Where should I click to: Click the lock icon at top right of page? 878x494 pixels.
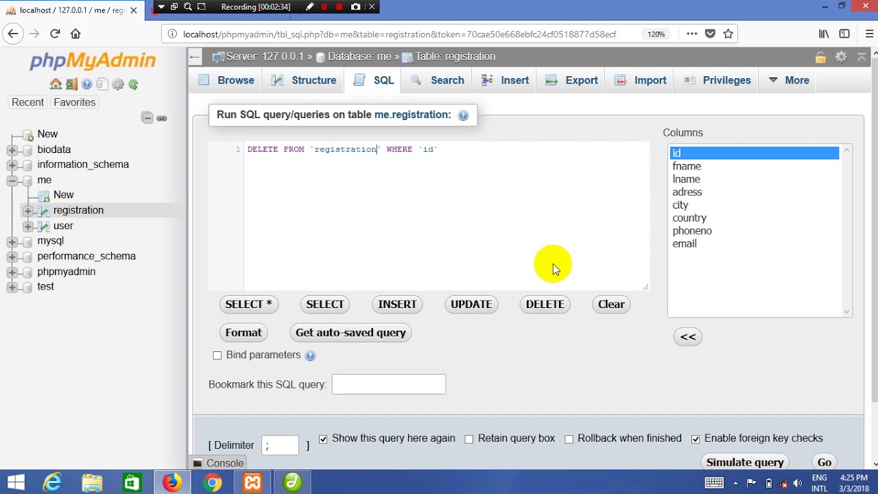pos(820,57)
